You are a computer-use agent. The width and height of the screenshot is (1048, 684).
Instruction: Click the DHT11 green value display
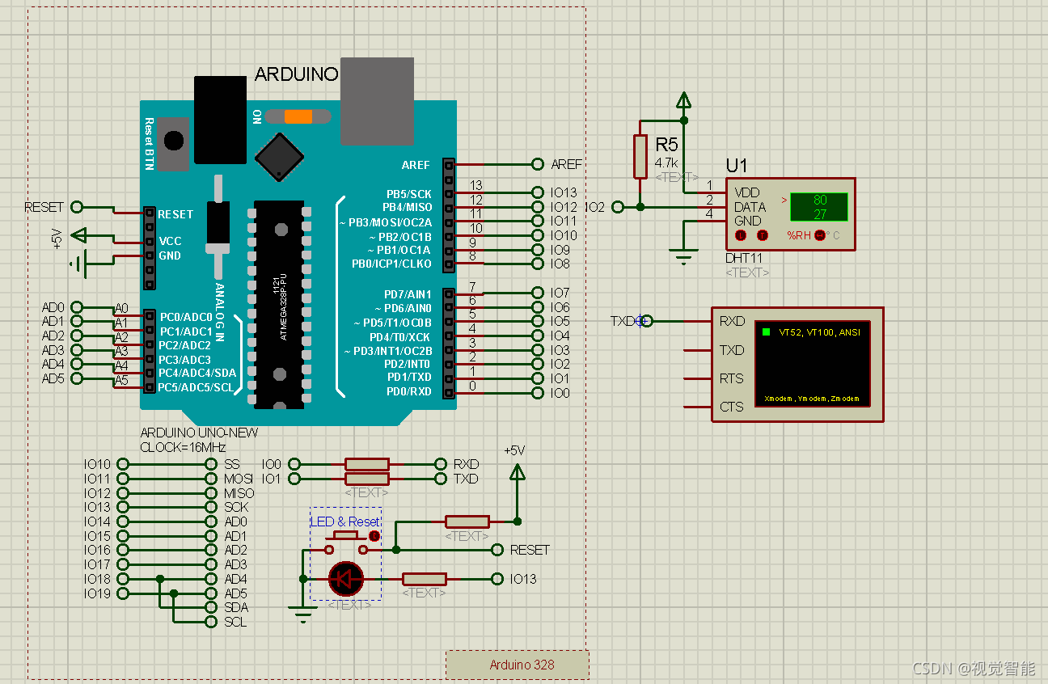pos(819,207)
